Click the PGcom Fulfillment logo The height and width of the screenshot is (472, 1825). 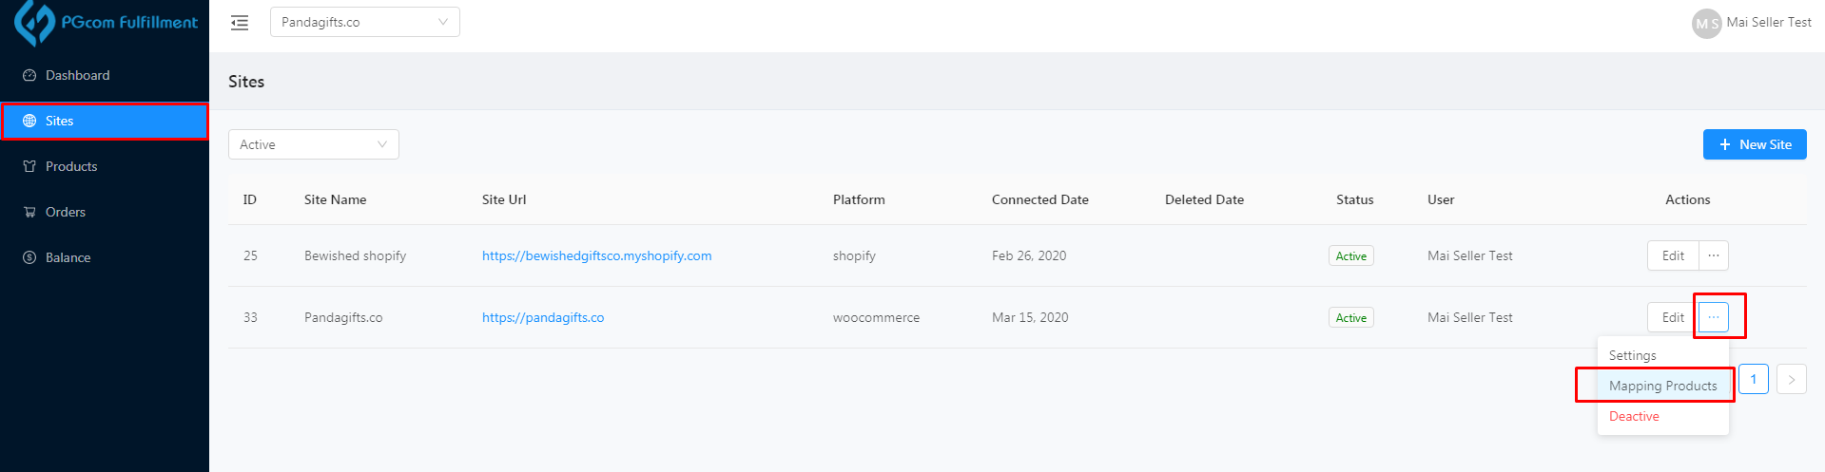(105, 22)
